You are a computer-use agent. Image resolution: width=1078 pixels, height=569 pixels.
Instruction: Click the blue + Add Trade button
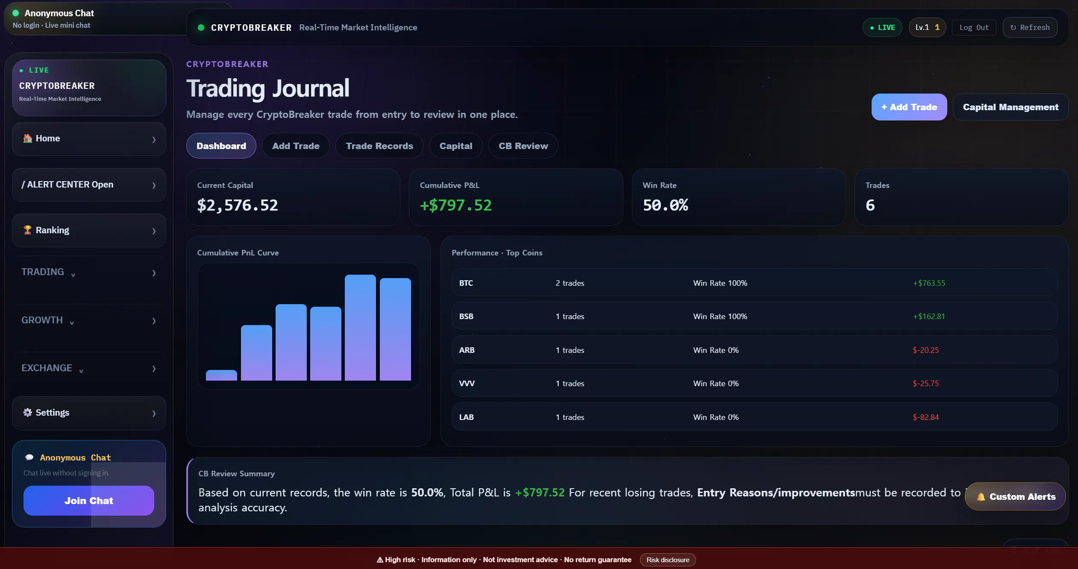tap(909, 107)
